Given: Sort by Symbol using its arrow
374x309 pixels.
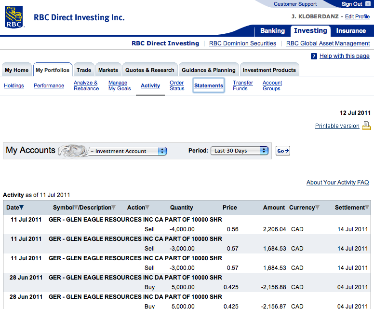Looking at the screenshot, I should coord(76,207).
